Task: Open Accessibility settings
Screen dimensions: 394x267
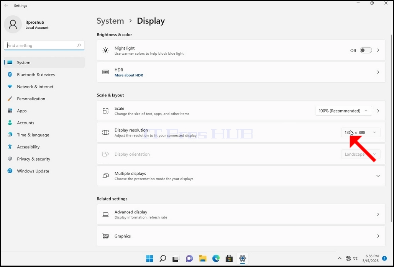Action: coord(44,147)
